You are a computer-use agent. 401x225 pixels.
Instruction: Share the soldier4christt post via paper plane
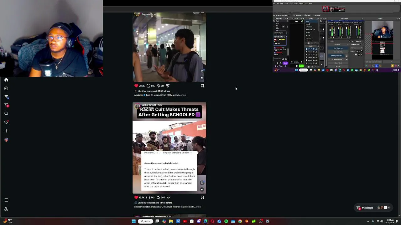click(169, 197)
